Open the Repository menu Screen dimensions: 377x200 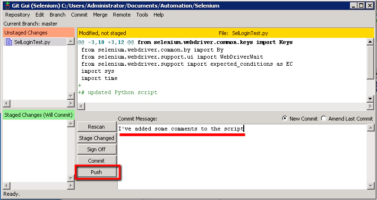click(x=17, y=15)
